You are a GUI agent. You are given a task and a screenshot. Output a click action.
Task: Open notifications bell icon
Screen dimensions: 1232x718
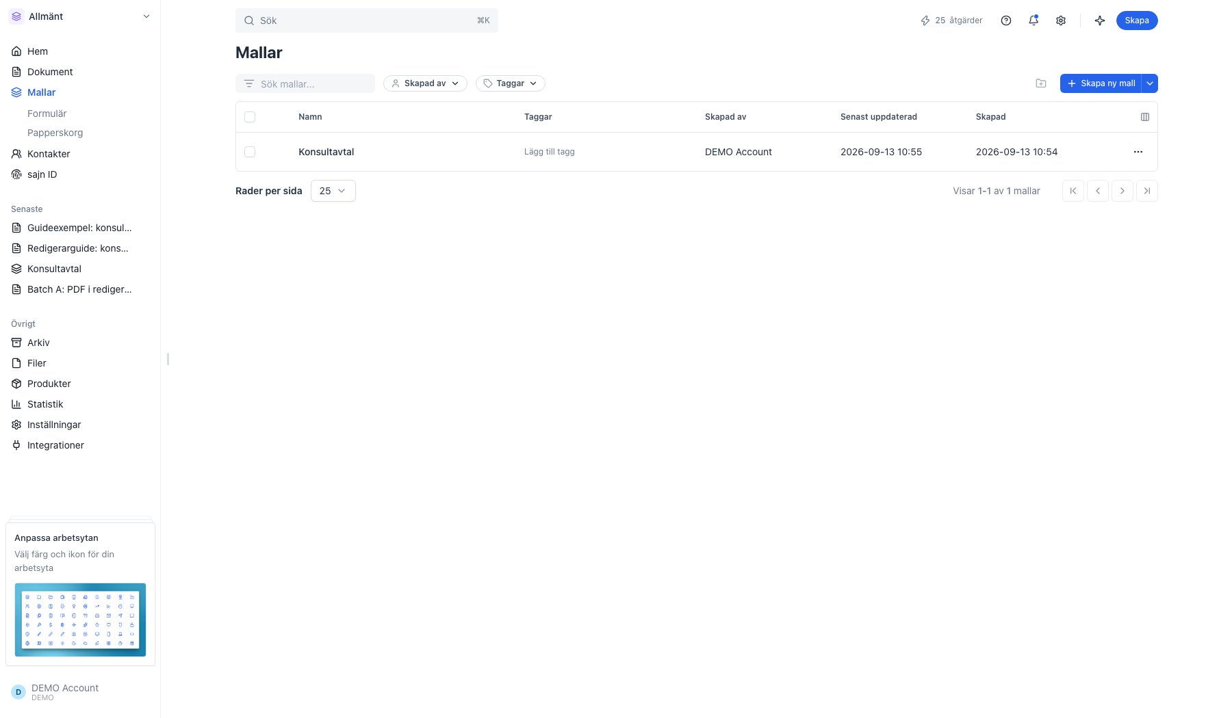pyautogui.click(x=1034, y=21)
